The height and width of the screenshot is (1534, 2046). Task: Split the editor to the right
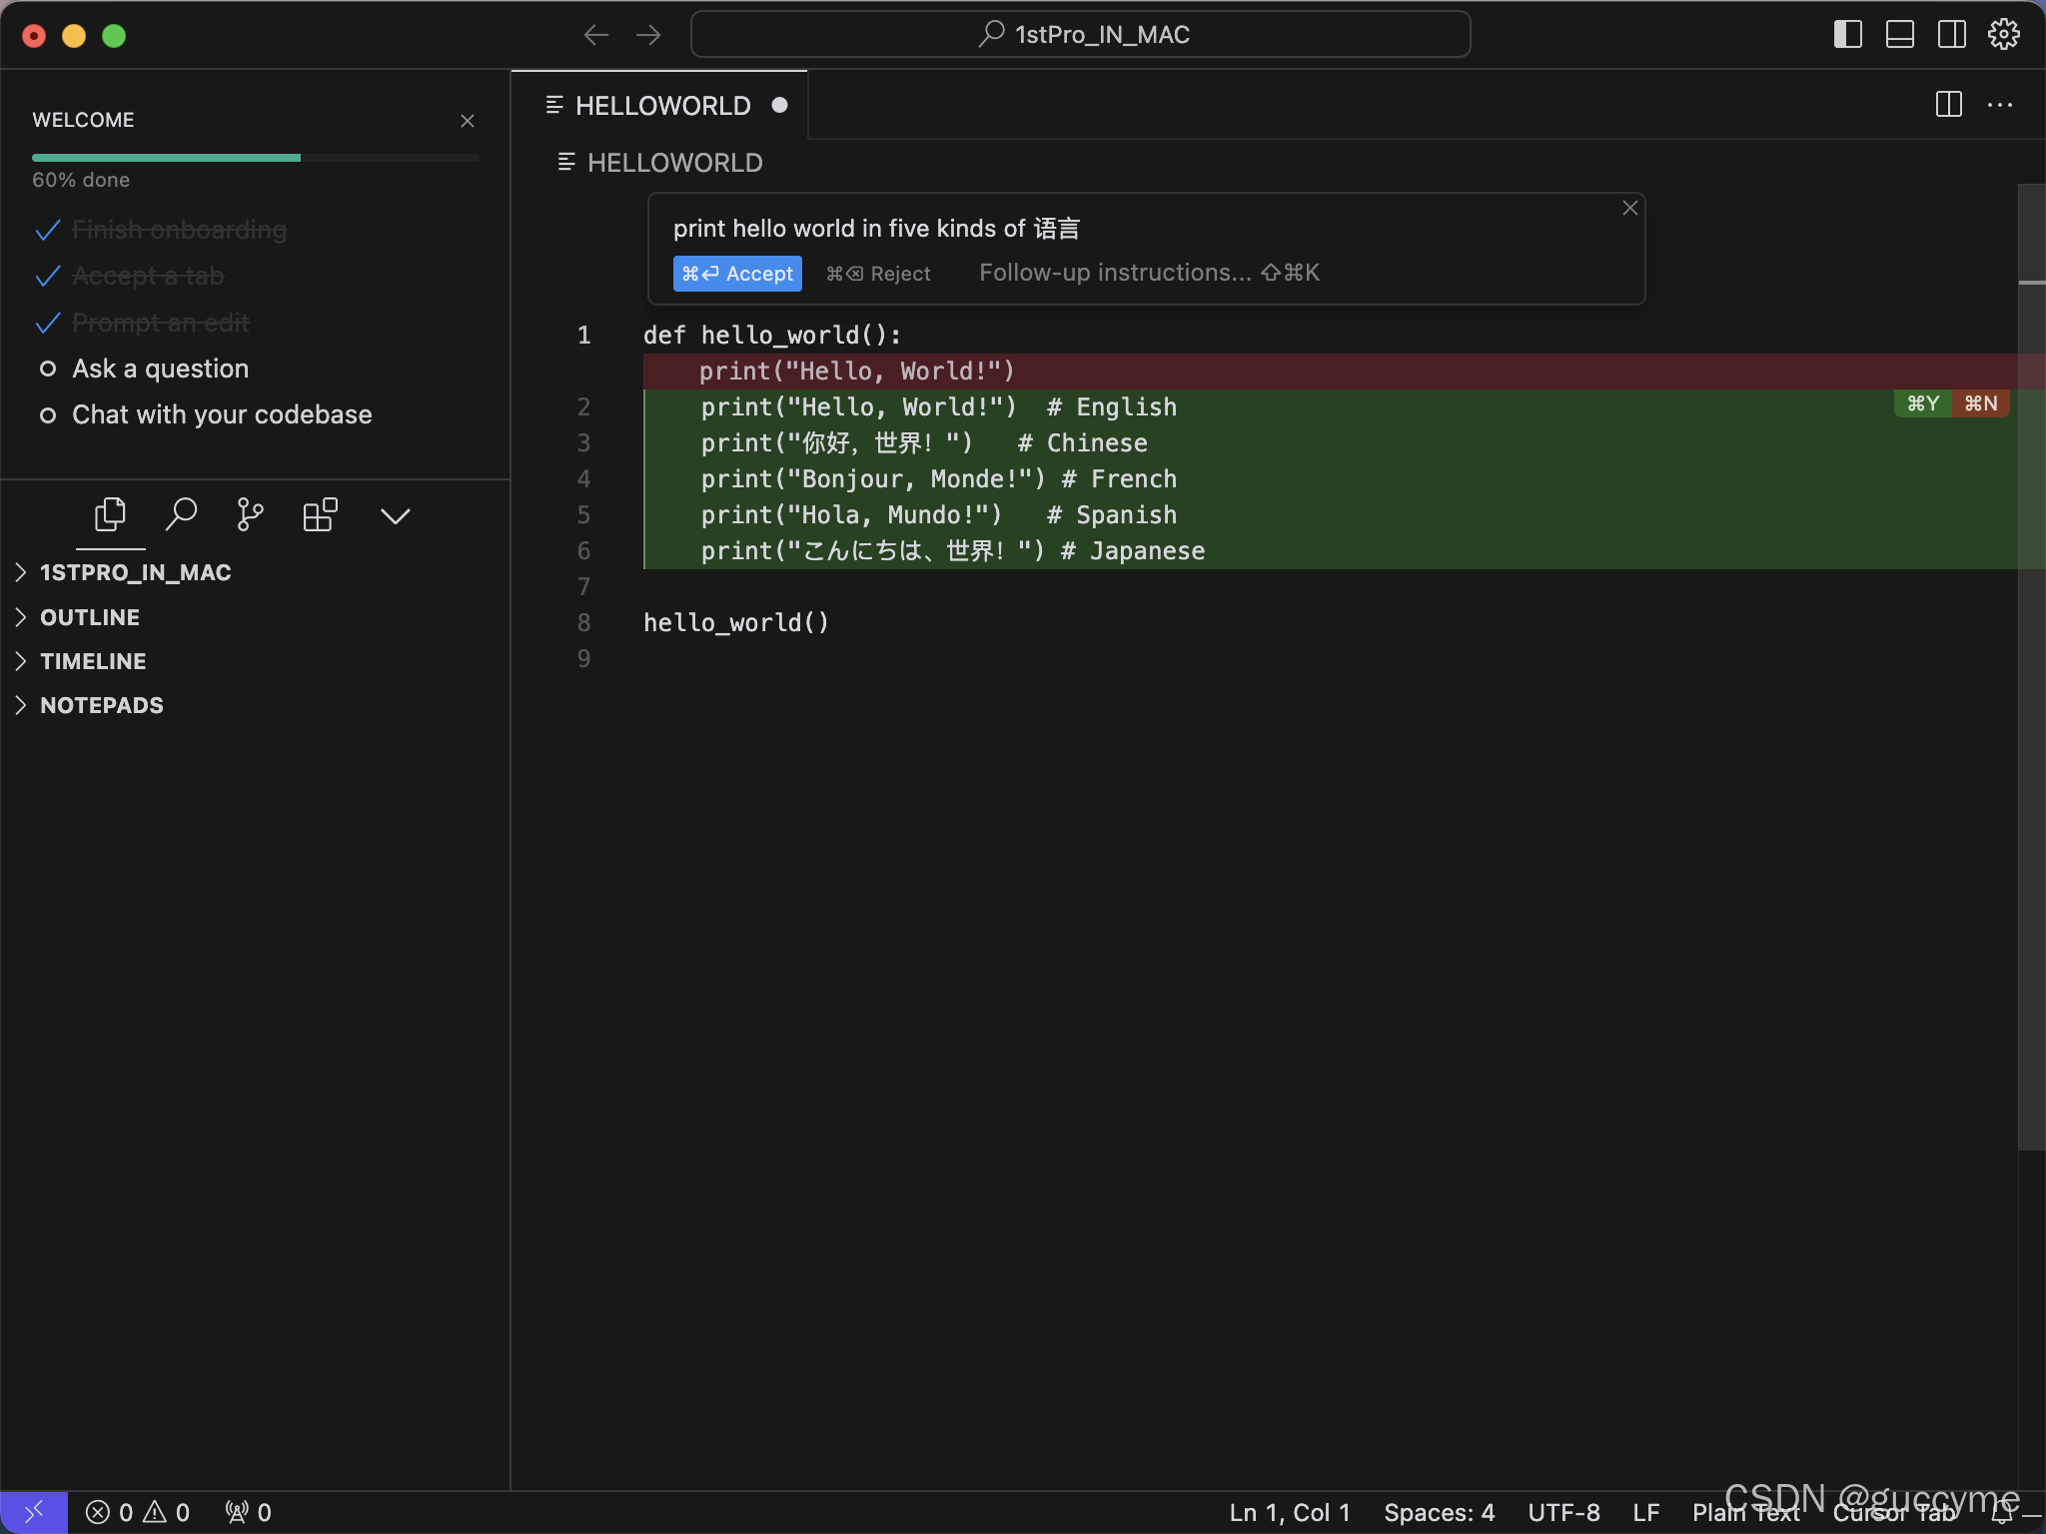pos(1948,105)
